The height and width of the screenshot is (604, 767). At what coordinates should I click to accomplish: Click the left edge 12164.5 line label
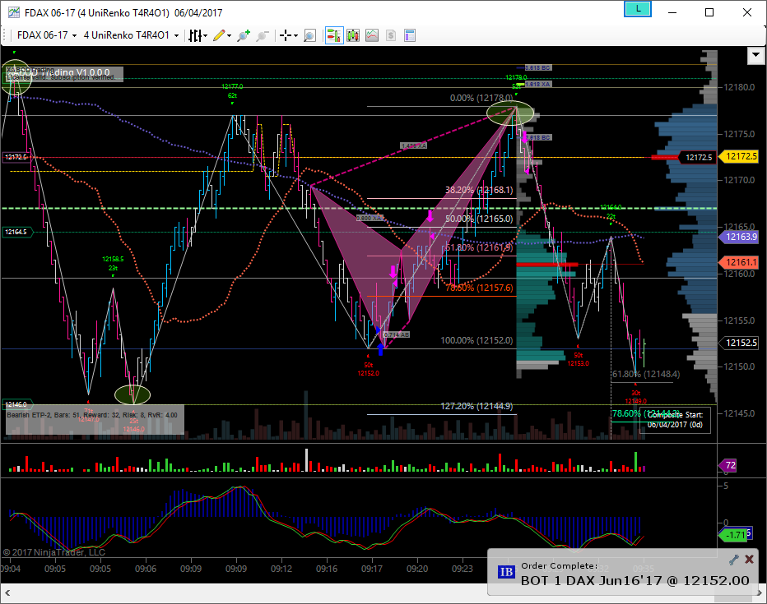16,232
